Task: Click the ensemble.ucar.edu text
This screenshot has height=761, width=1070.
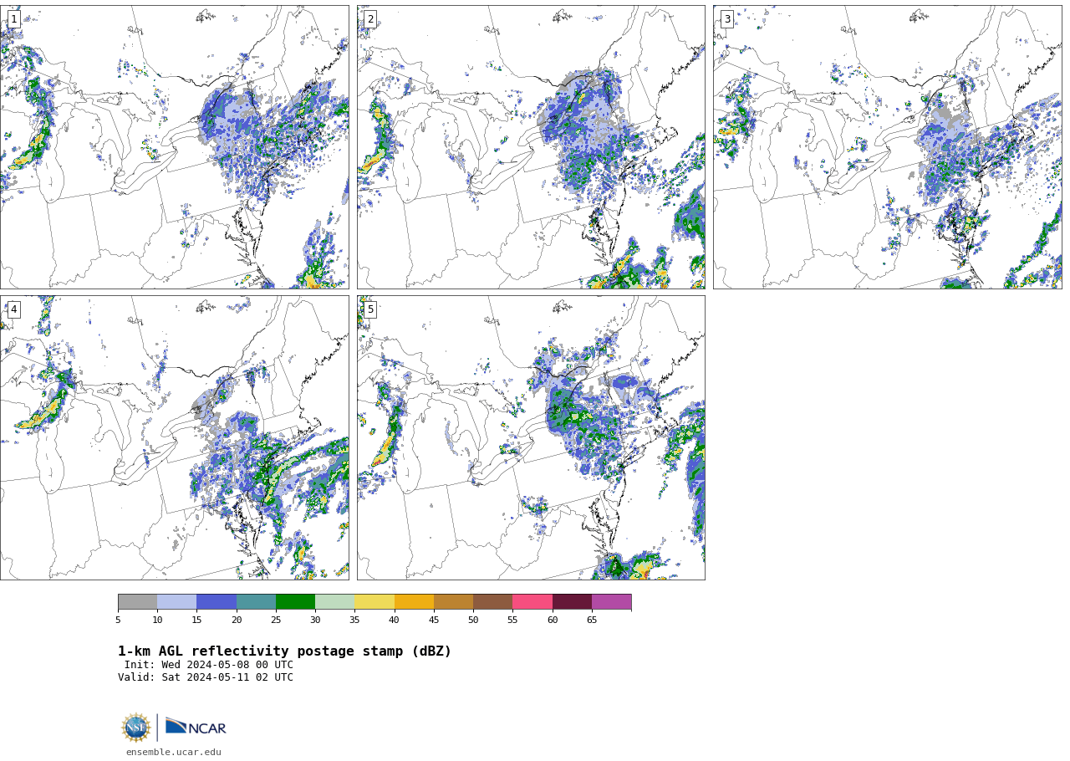Action: tap(174, 752)
